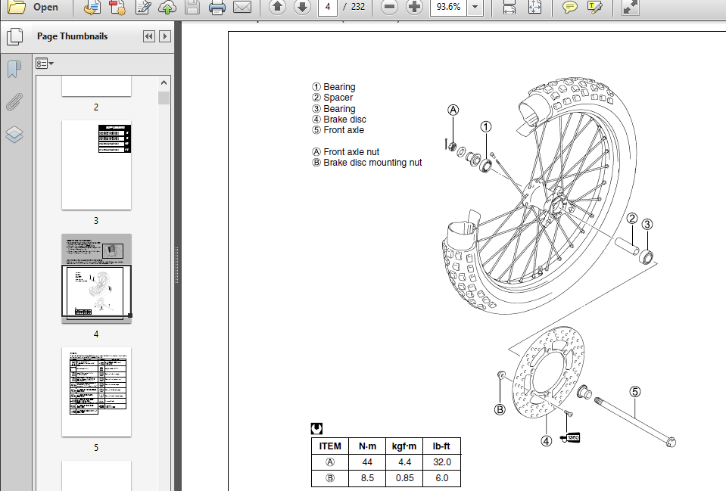The height and width of the screenshot is (491, 726).
Task: Click the Page Thumbnails panel icon
Action: coord(15,36)
